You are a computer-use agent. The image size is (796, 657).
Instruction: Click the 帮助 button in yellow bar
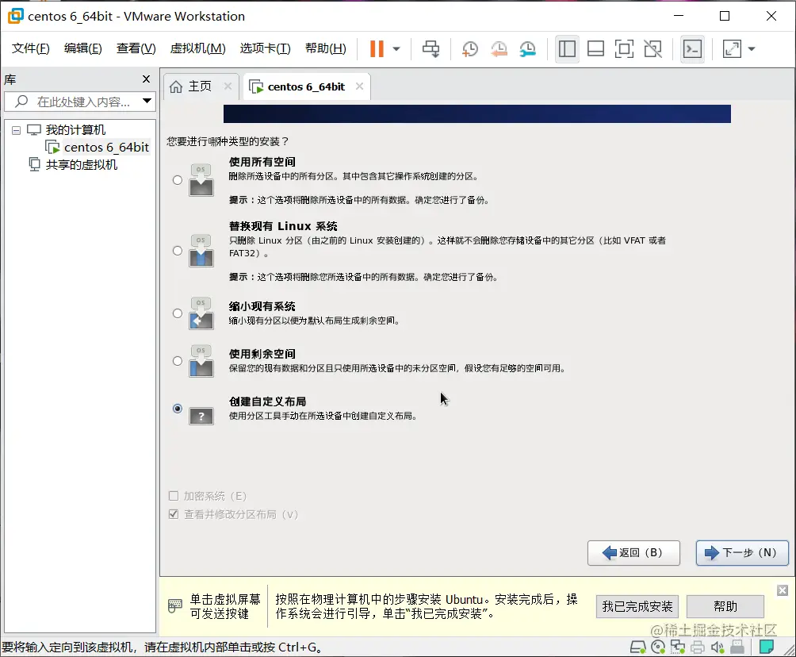click(725, 606)
